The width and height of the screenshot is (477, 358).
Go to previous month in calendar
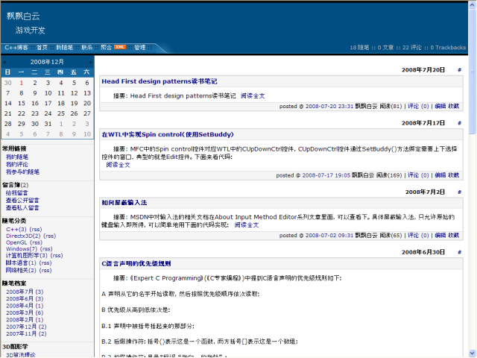(4, 62)
